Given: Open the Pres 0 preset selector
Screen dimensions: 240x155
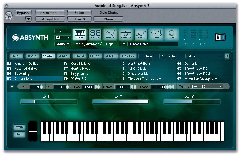Looking at the screenshot, I should coord(80,19).
